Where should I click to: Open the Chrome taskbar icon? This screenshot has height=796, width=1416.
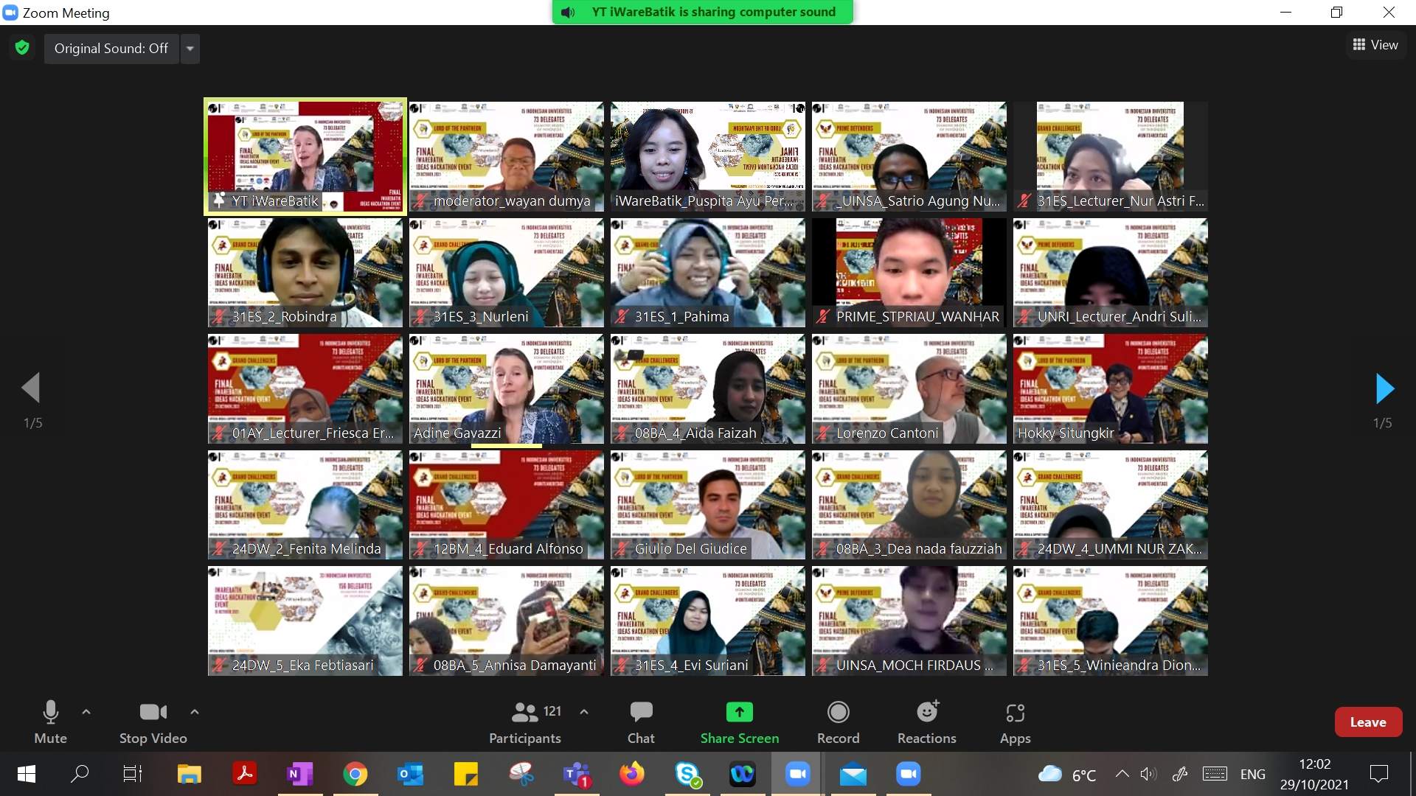[355, 774]
